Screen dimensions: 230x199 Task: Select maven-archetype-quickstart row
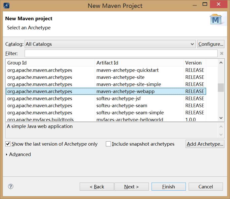106,70
